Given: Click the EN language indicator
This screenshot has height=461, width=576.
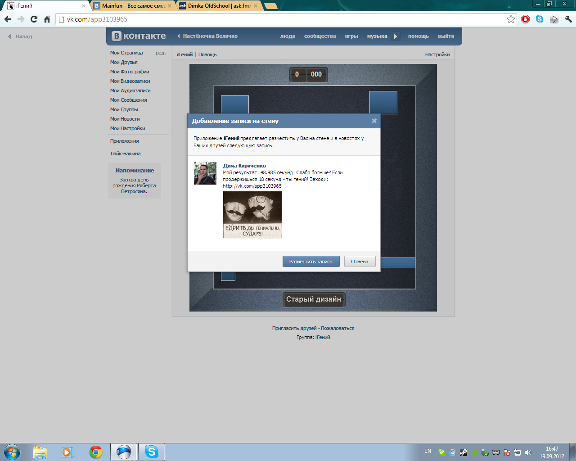Looking at the screenshot, I should 427,451.
